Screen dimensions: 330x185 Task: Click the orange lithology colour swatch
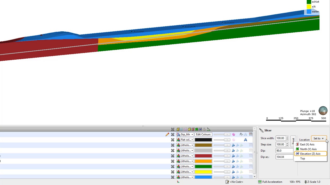[203, 161]
